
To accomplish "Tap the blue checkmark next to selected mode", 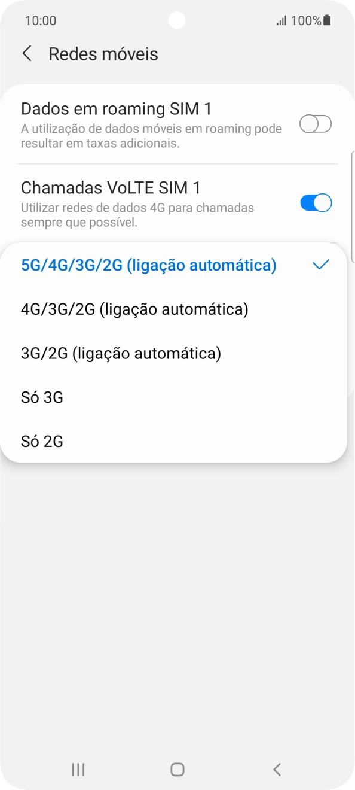I will 321,264.
